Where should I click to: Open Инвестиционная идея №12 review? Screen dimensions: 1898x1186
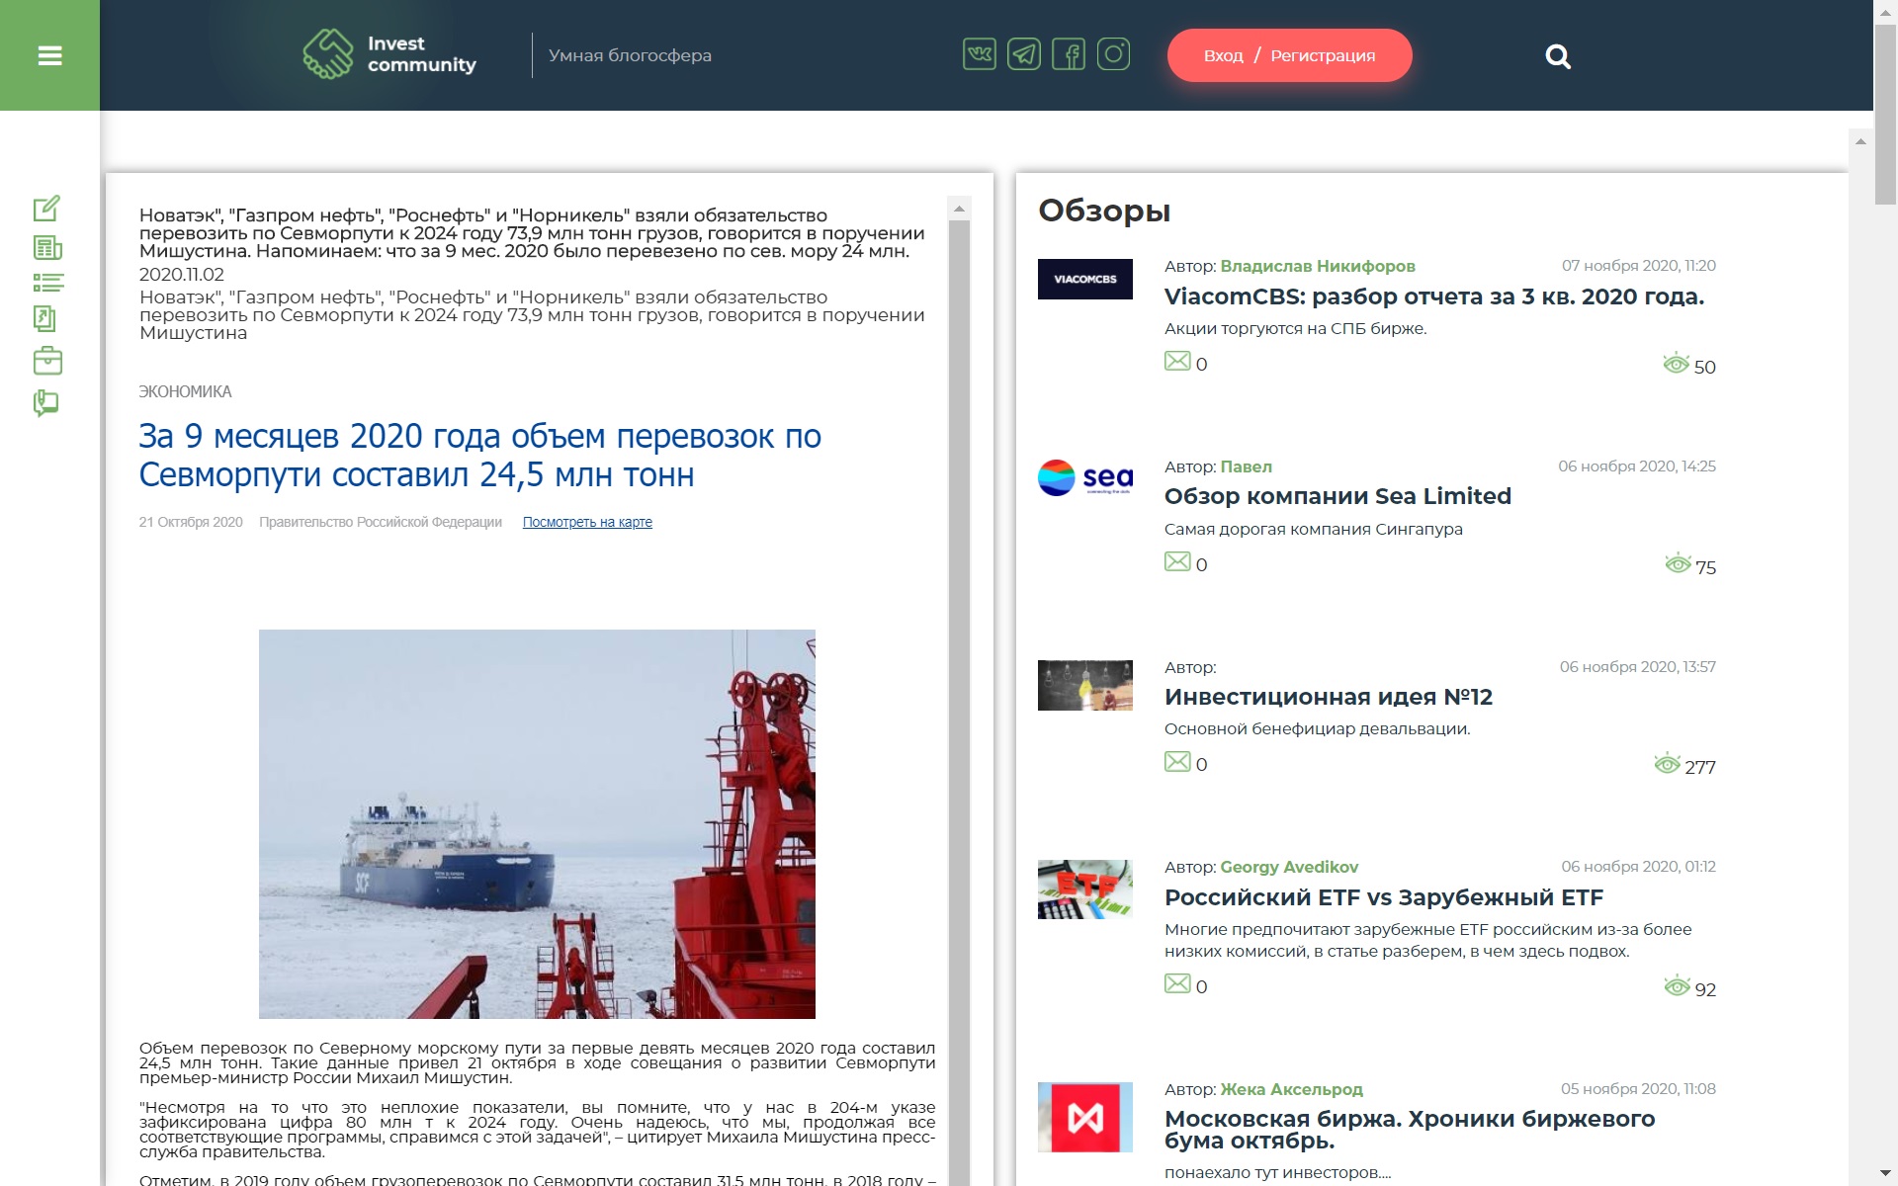coord(1329,697)
